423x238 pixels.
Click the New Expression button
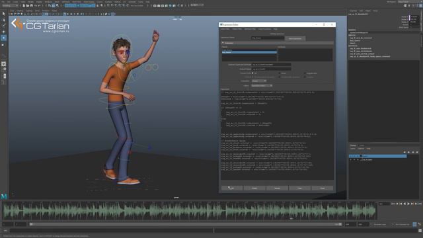pyautogui.click(x=295, y=38)
